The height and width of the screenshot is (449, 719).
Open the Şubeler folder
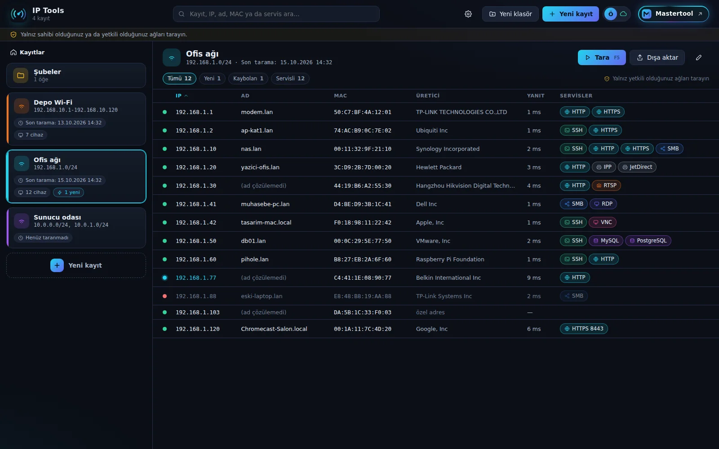click(76, 75)
